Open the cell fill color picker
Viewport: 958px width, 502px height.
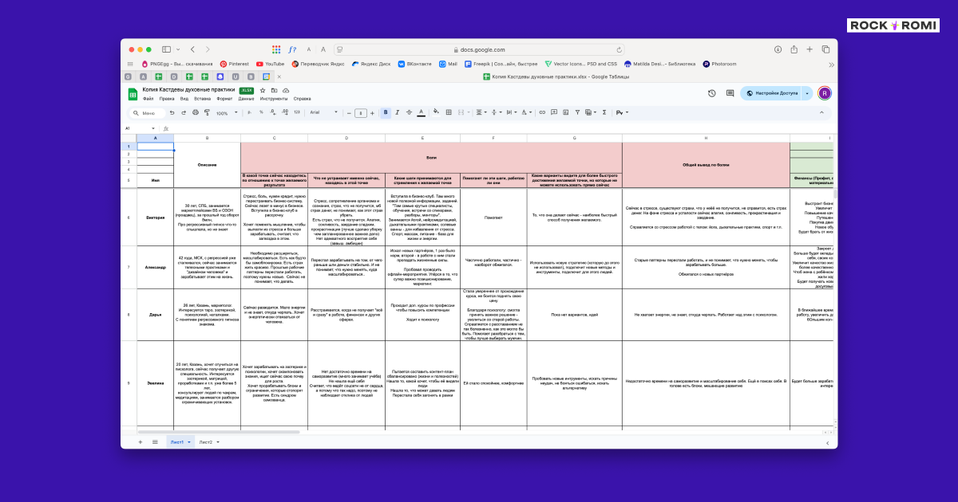point(436,112)
